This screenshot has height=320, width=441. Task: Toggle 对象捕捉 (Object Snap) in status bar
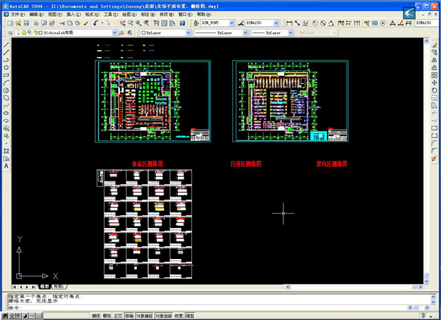[x=143, y=315]
